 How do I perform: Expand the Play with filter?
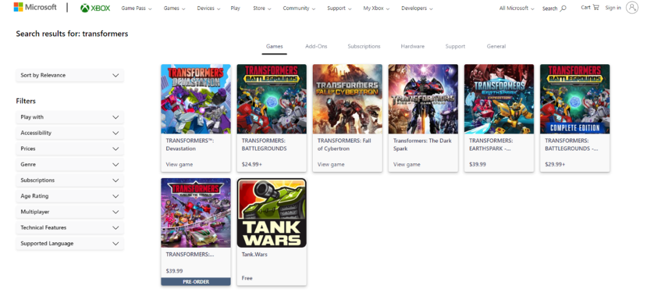click(x=70, y=117)
